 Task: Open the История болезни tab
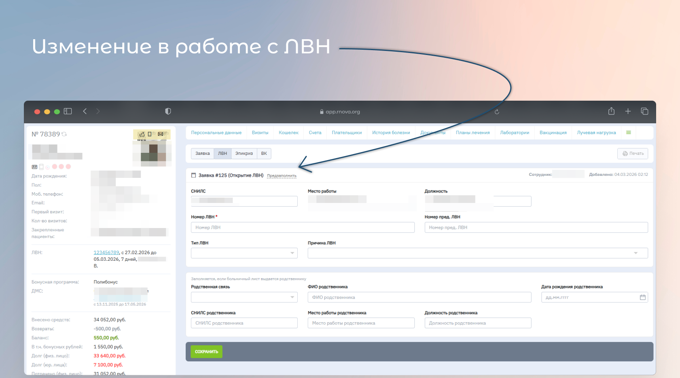tap(391, 133)
